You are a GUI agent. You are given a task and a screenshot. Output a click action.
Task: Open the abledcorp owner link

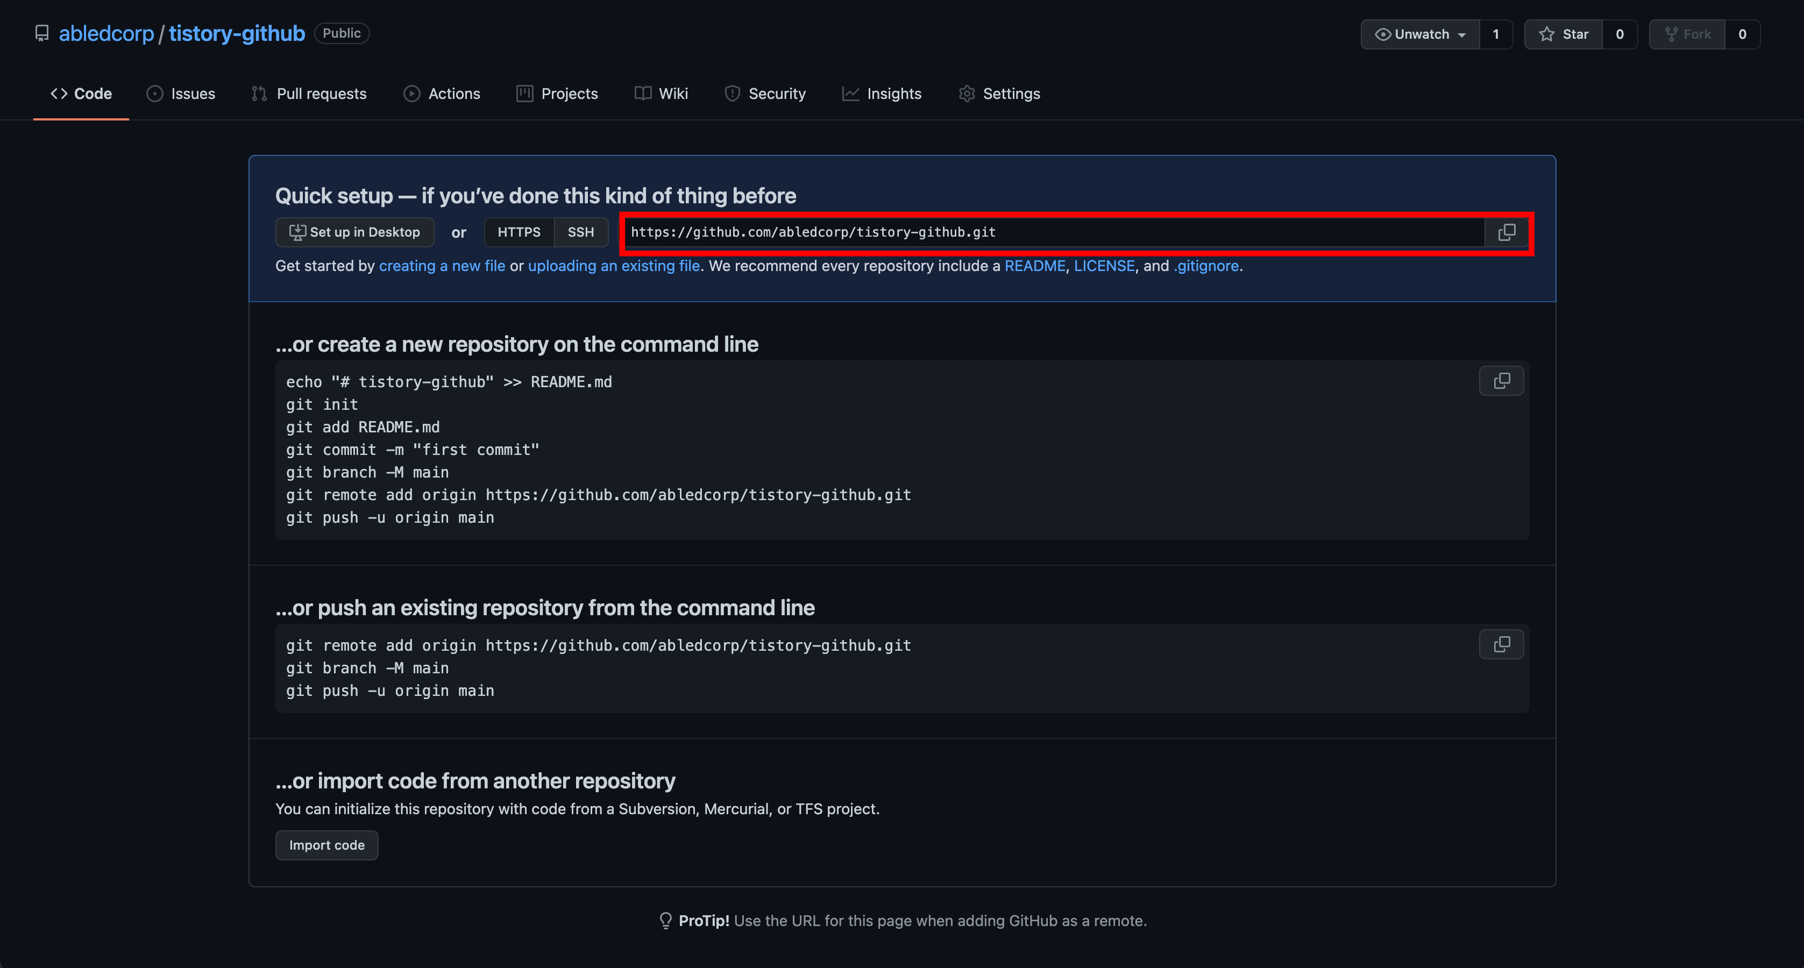(x=106, y=34)
